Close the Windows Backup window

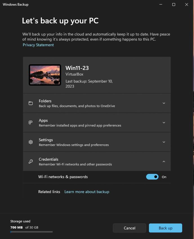tap(186, 5)
